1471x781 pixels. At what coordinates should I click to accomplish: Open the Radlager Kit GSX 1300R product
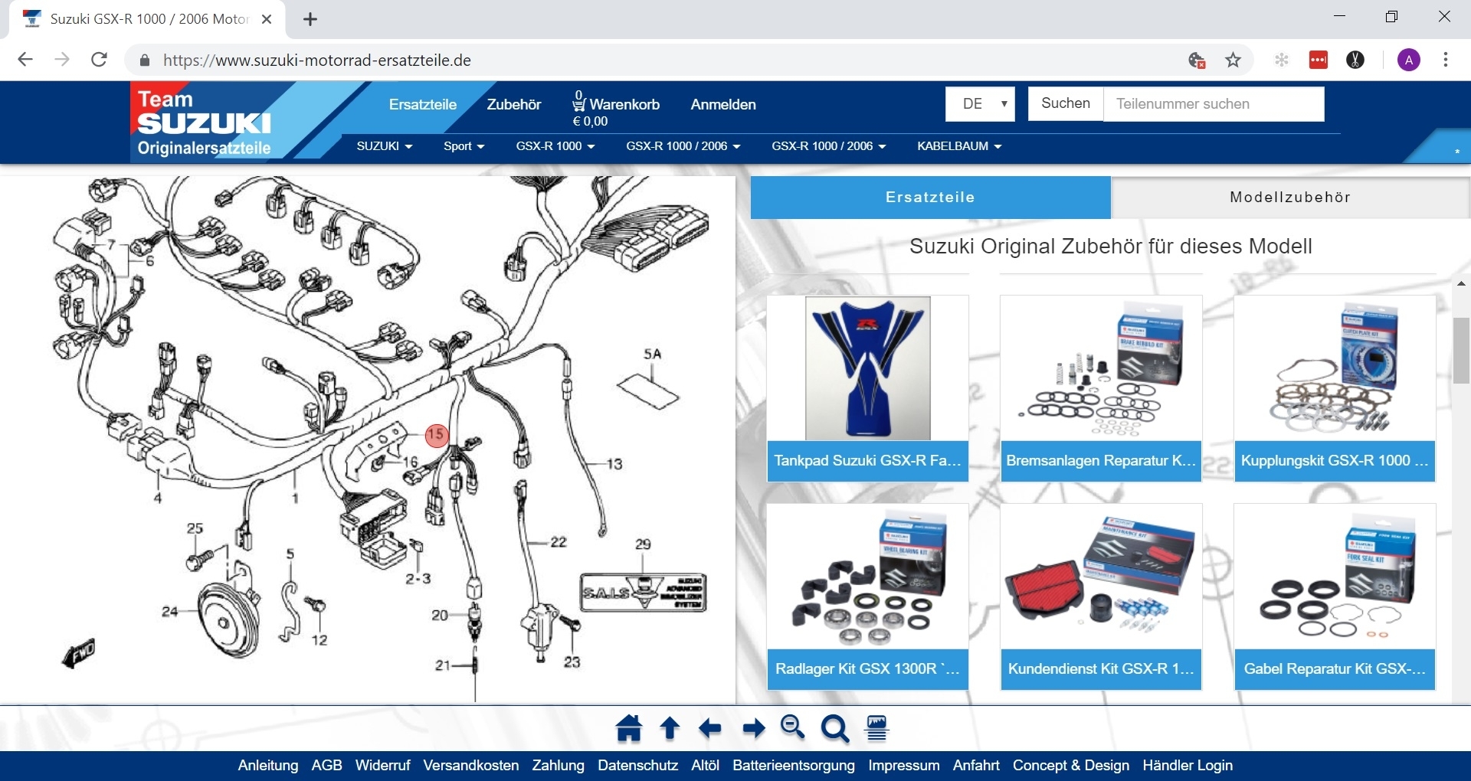[868, 596]
